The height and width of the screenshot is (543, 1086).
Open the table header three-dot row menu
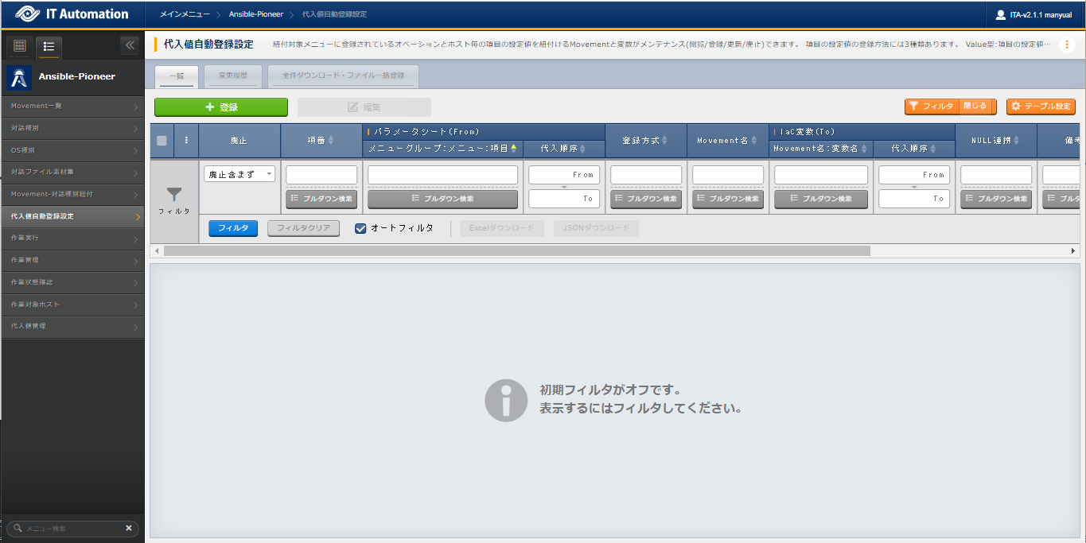186,141
